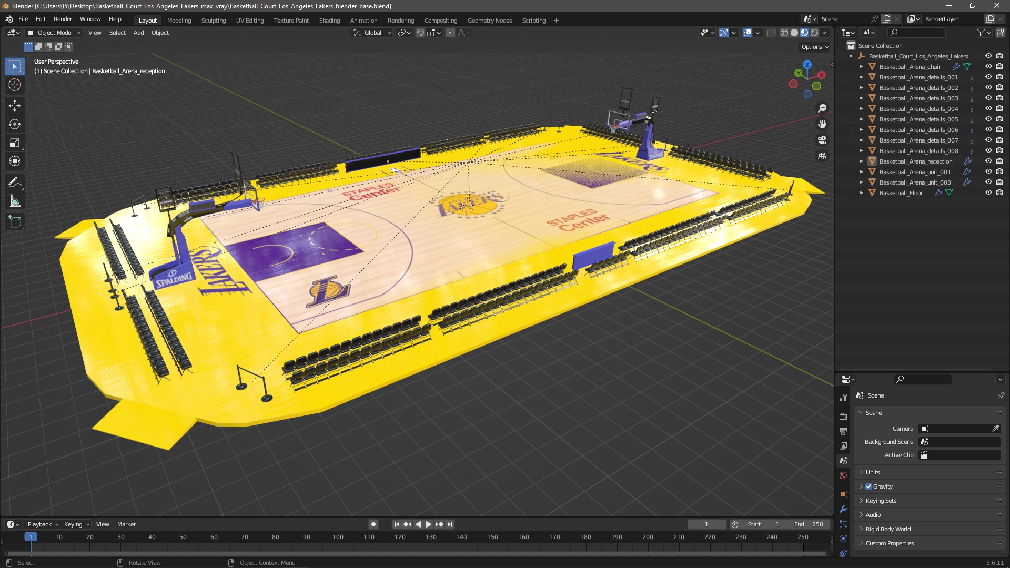Activate the Transform tool
Viewport: 1010px width, 568px height.
[15, 161]
